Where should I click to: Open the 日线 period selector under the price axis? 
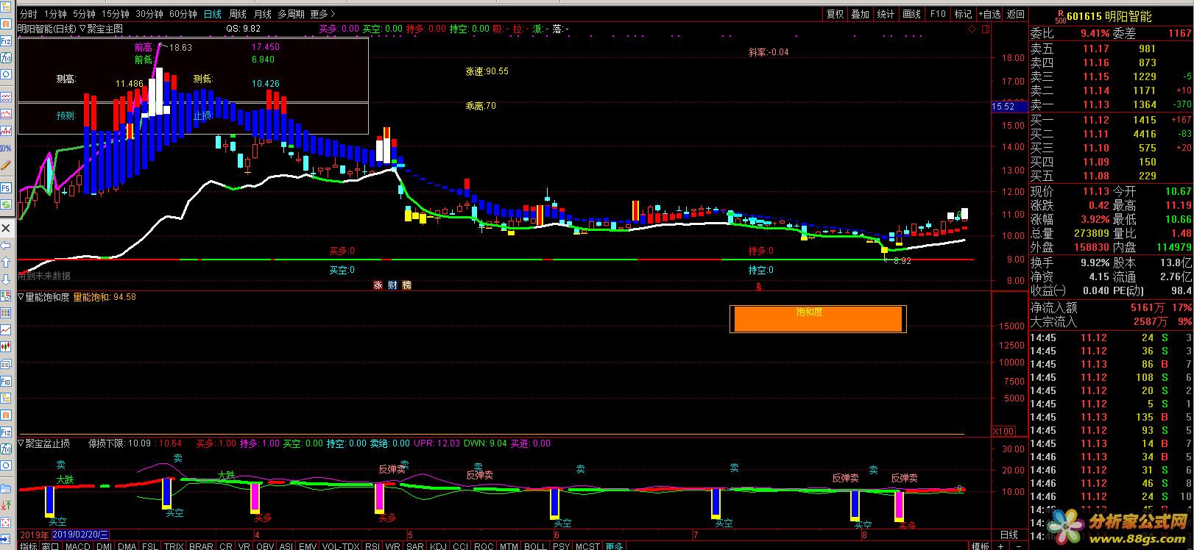coord(1008,535)
